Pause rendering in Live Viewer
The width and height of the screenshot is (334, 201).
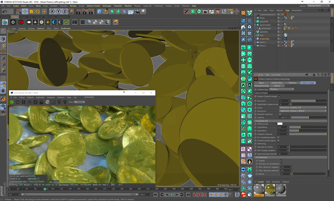pyautogui.click(x=24, y=102)
